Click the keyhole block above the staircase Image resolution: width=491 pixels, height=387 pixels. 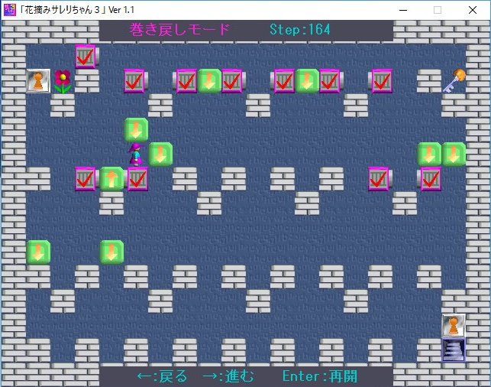454,325
